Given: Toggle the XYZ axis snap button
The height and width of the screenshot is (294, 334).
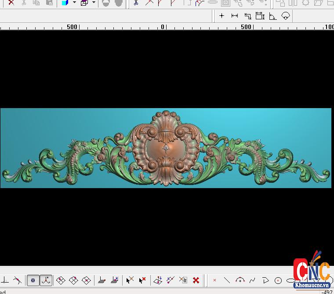Looking at the screenshot, I should [46, 280].
